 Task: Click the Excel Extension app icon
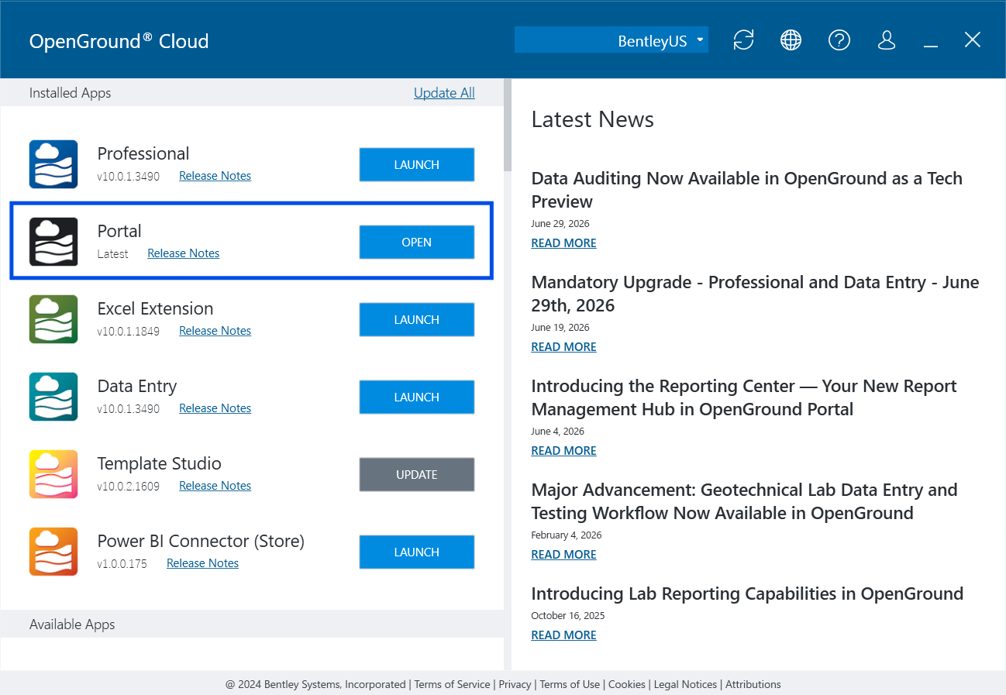[53, 319]
